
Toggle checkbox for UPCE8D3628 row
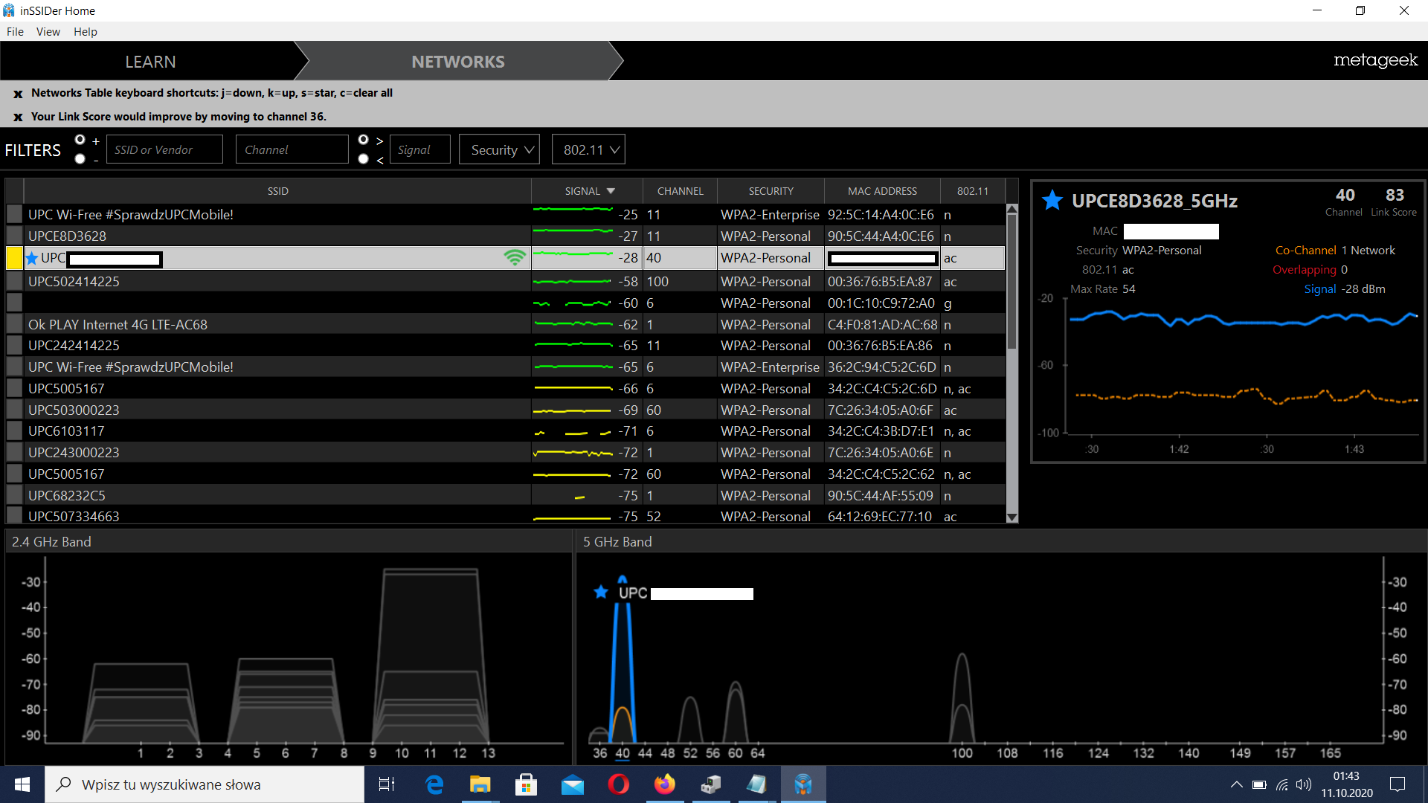tap(14, 236)
